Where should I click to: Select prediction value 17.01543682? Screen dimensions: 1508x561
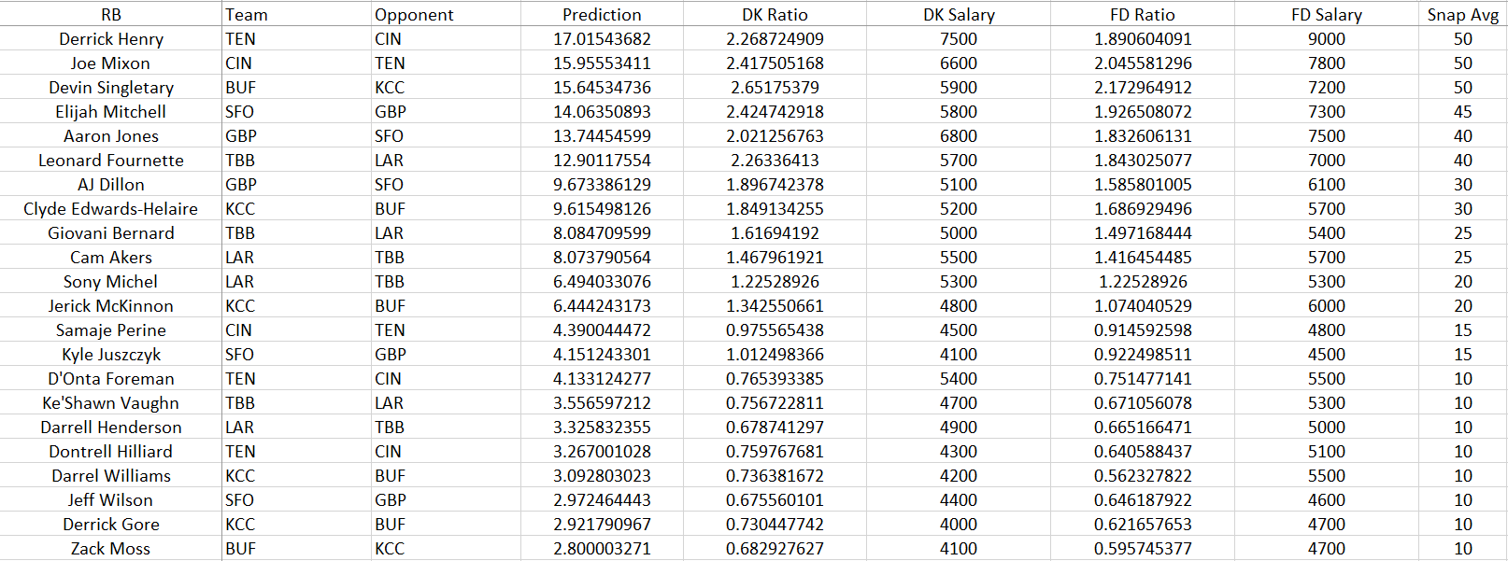pos(602,38)
